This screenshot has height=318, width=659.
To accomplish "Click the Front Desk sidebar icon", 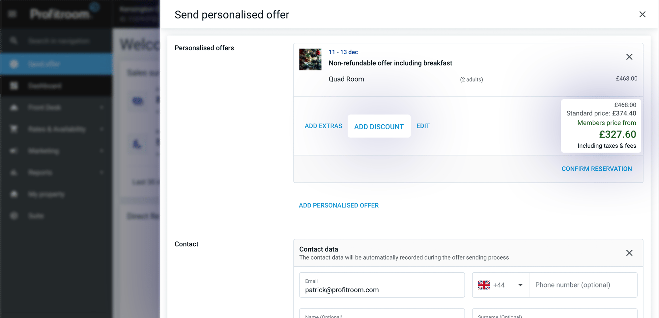I will [13, 107].
